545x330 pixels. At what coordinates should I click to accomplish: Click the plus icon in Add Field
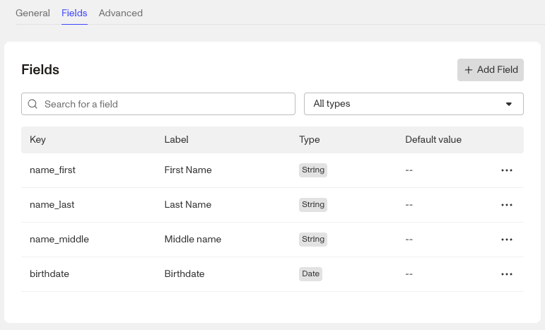click(x=469, y=70)
